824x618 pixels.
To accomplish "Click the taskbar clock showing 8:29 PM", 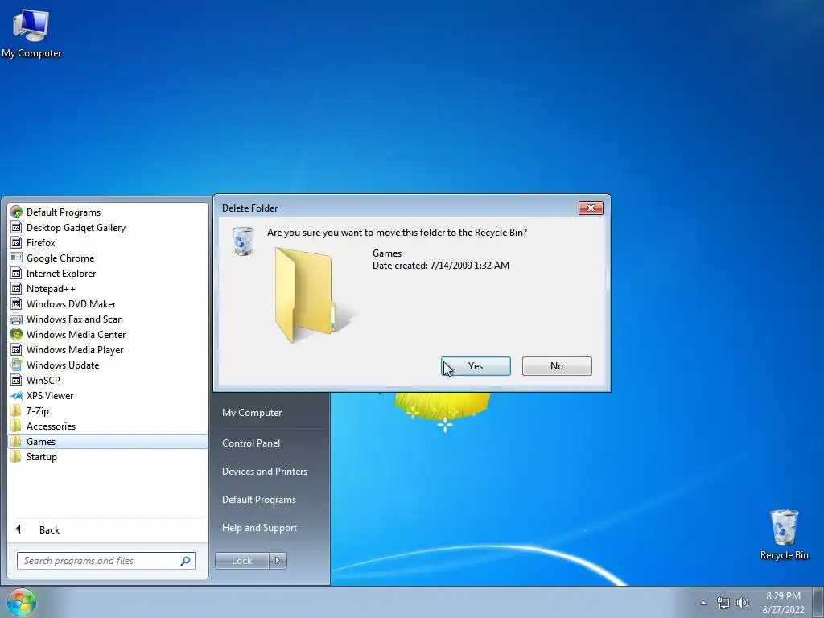I will [x=783, y=603].
